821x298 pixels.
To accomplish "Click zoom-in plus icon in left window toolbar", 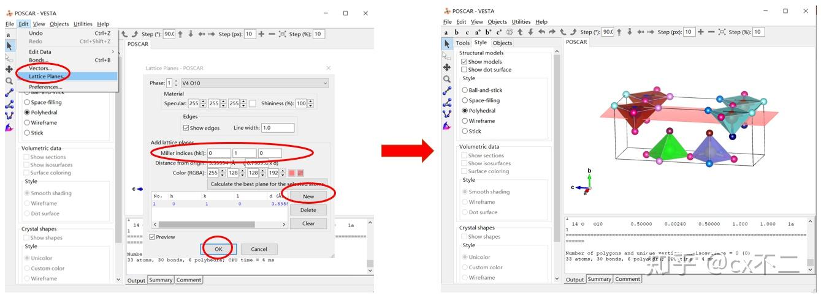I will (x=262, y=34).
